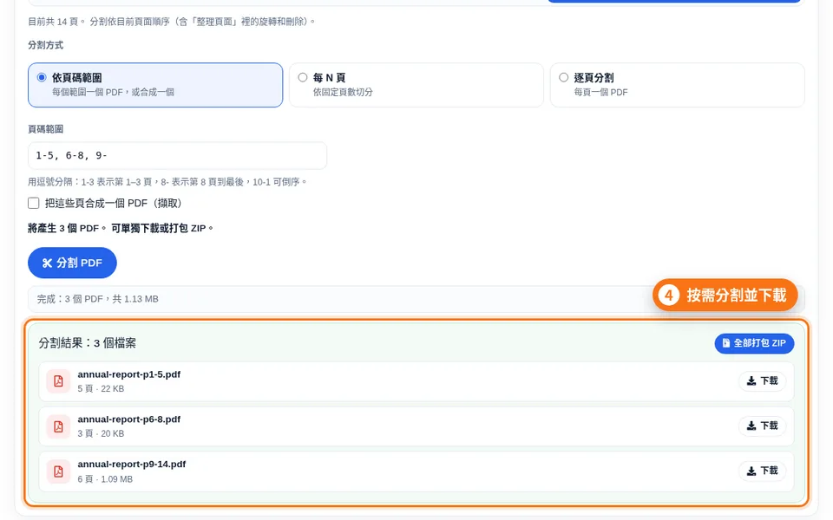This screenshot has height=520, width=833.
Task: Click the text 6 頁 · 1.09 MB
Action: [105, 479]
